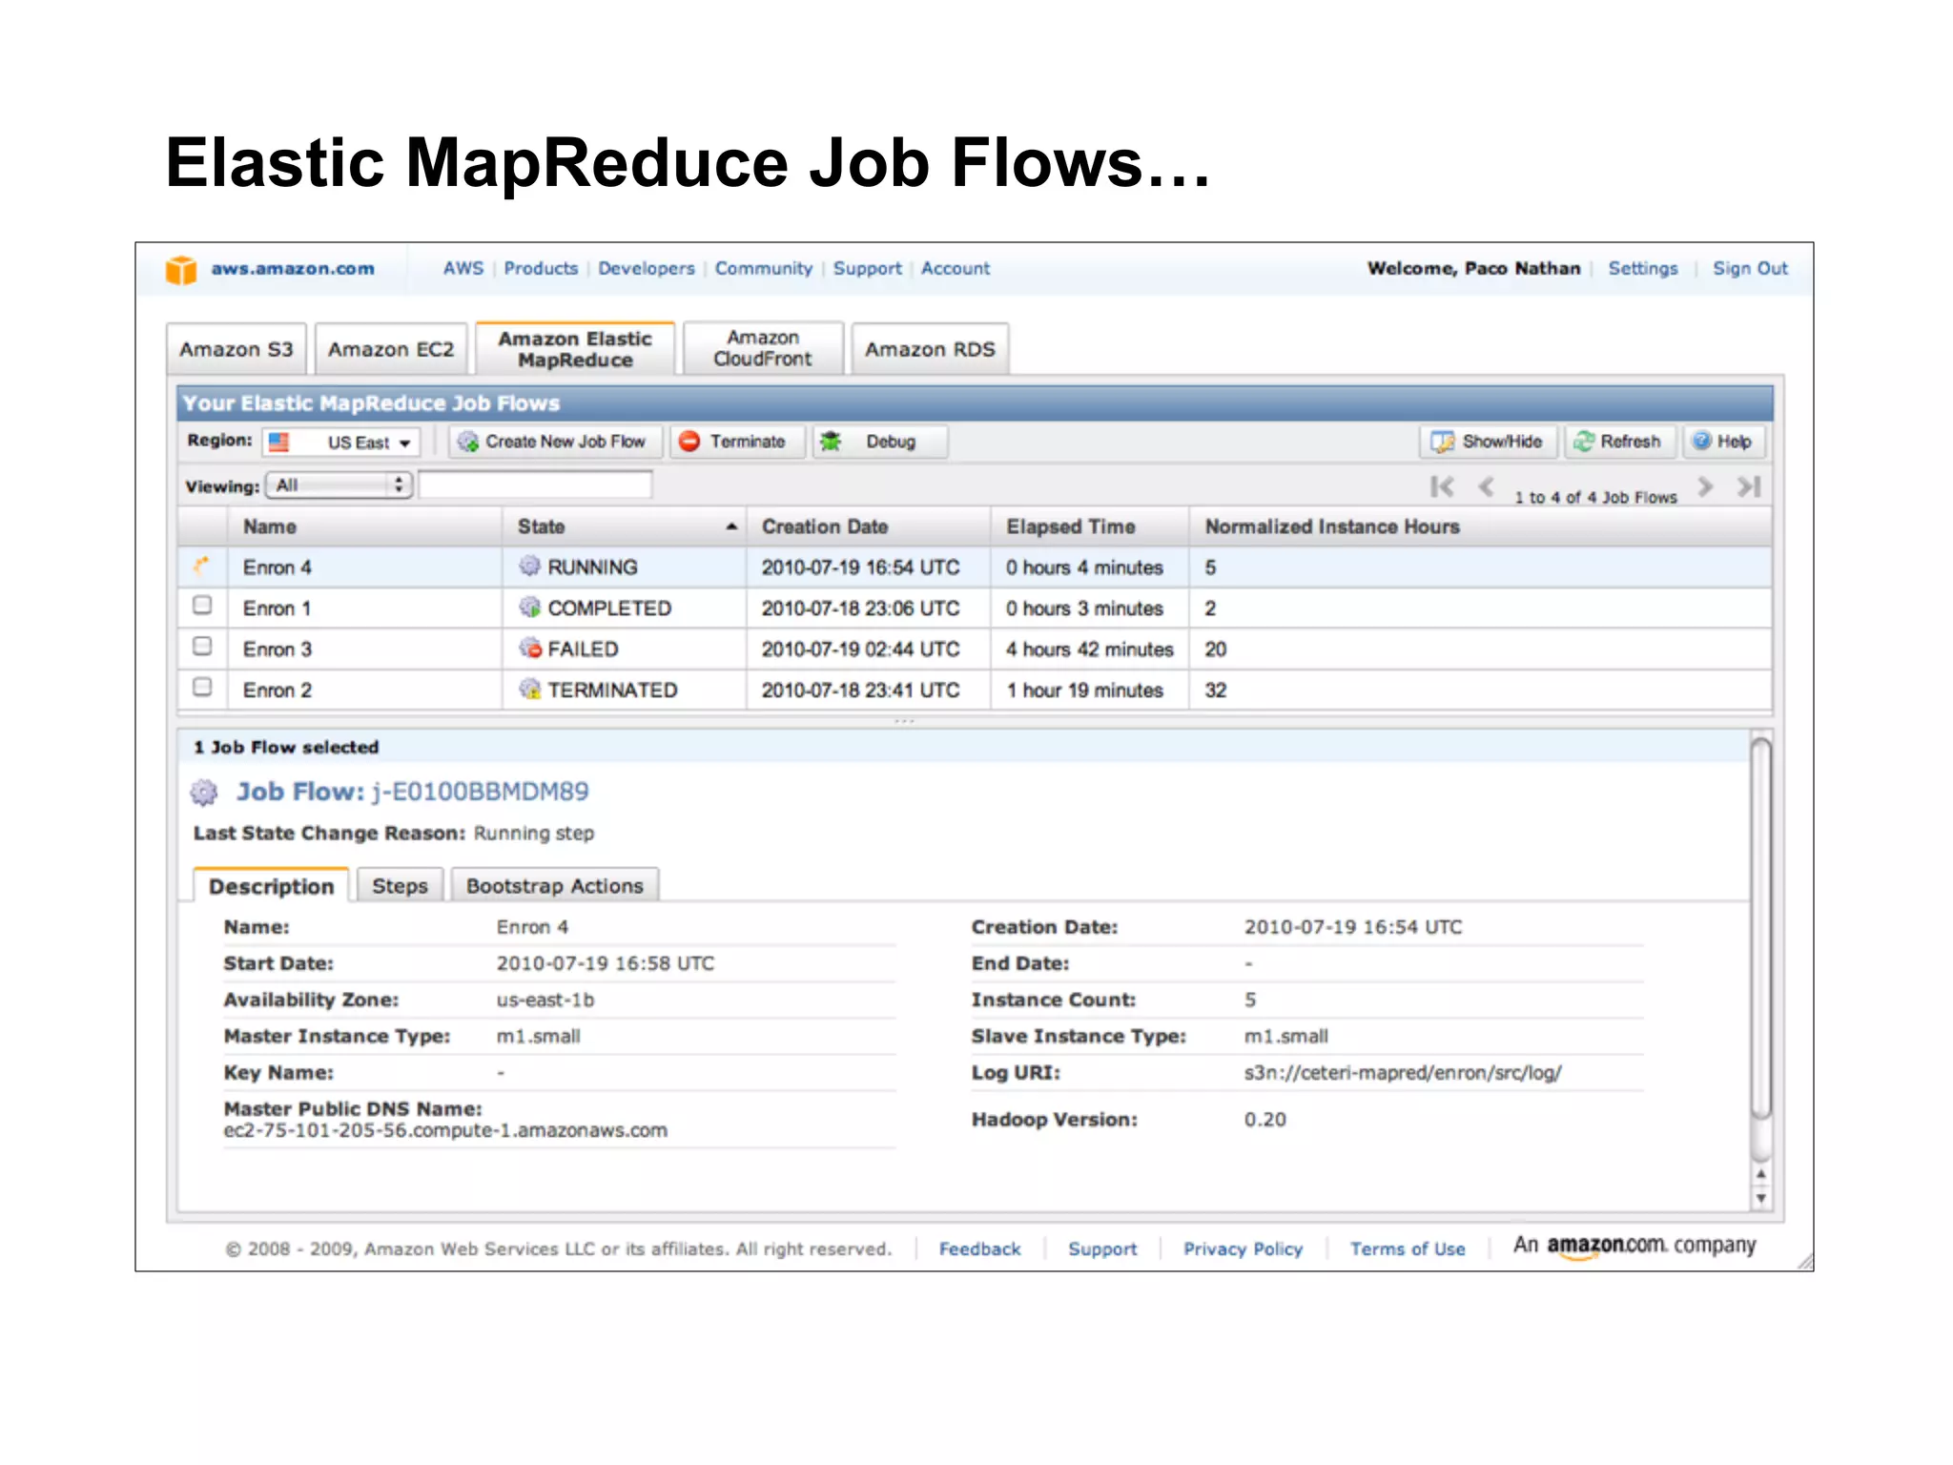Check the box for Enron 1 row
This screenshot has width=1953, height=1465.
coord(202,606)
